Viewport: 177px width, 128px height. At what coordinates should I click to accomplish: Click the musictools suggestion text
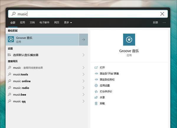tap(21, 74)
